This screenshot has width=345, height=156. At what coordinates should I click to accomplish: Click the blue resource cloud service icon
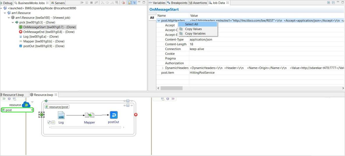pyautogui.click(x=26, y=104)
